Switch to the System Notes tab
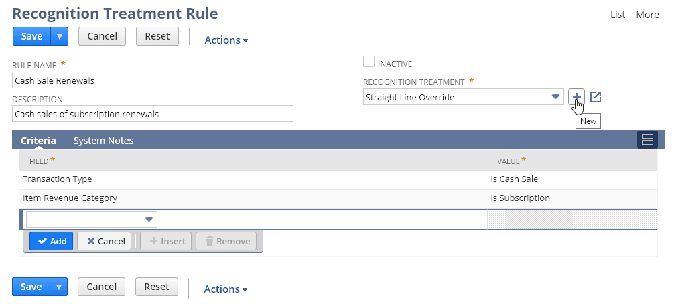Viewport: 674px width, 304px height. pos(103,141)
